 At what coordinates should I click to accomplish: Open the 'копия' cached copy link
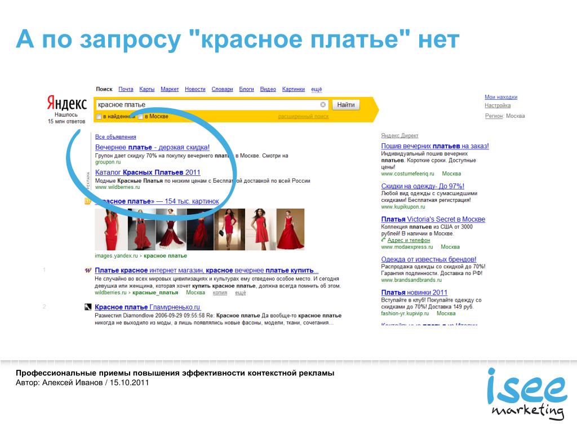(x=220, y=293)
